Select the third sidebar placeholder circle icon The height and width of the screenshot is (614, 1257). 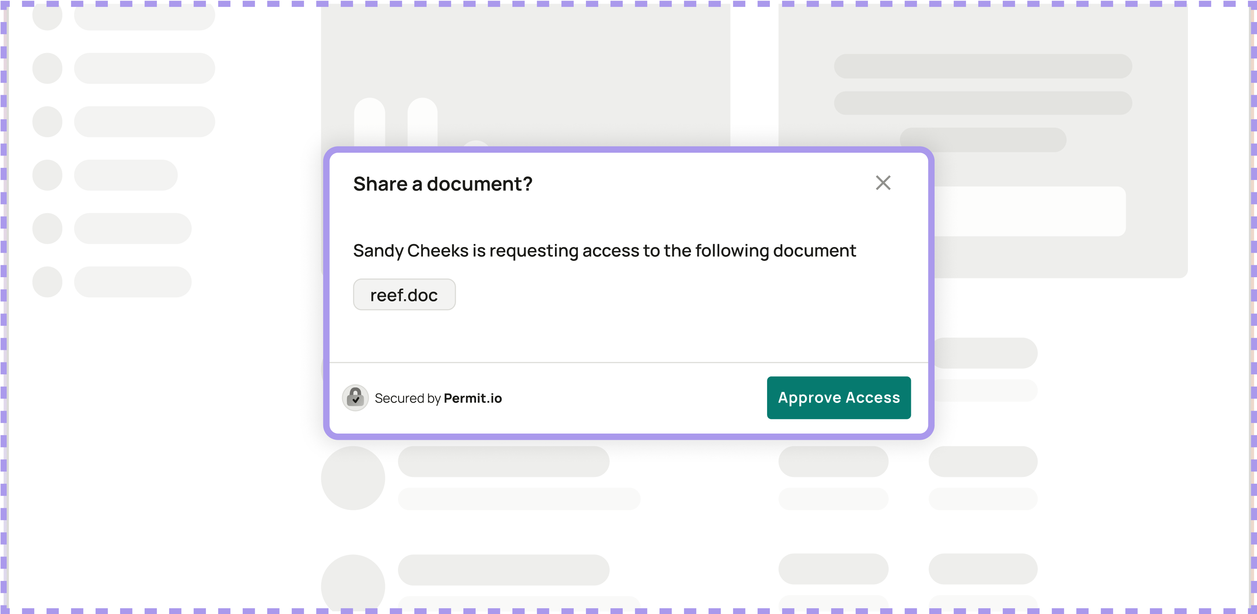click(x=47, y=122)
